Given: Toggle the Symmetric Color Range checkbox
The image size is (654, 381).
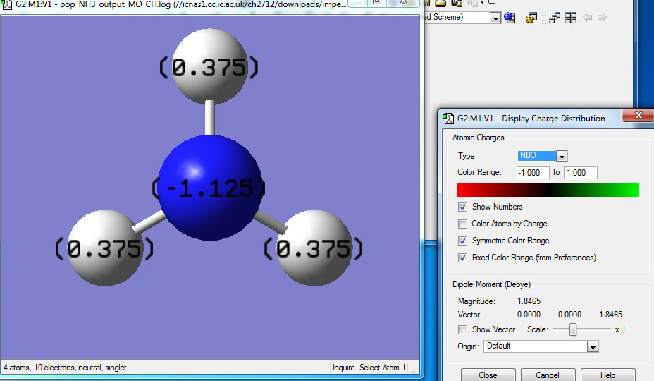Looking at the screenshot, I should point(462,241).
